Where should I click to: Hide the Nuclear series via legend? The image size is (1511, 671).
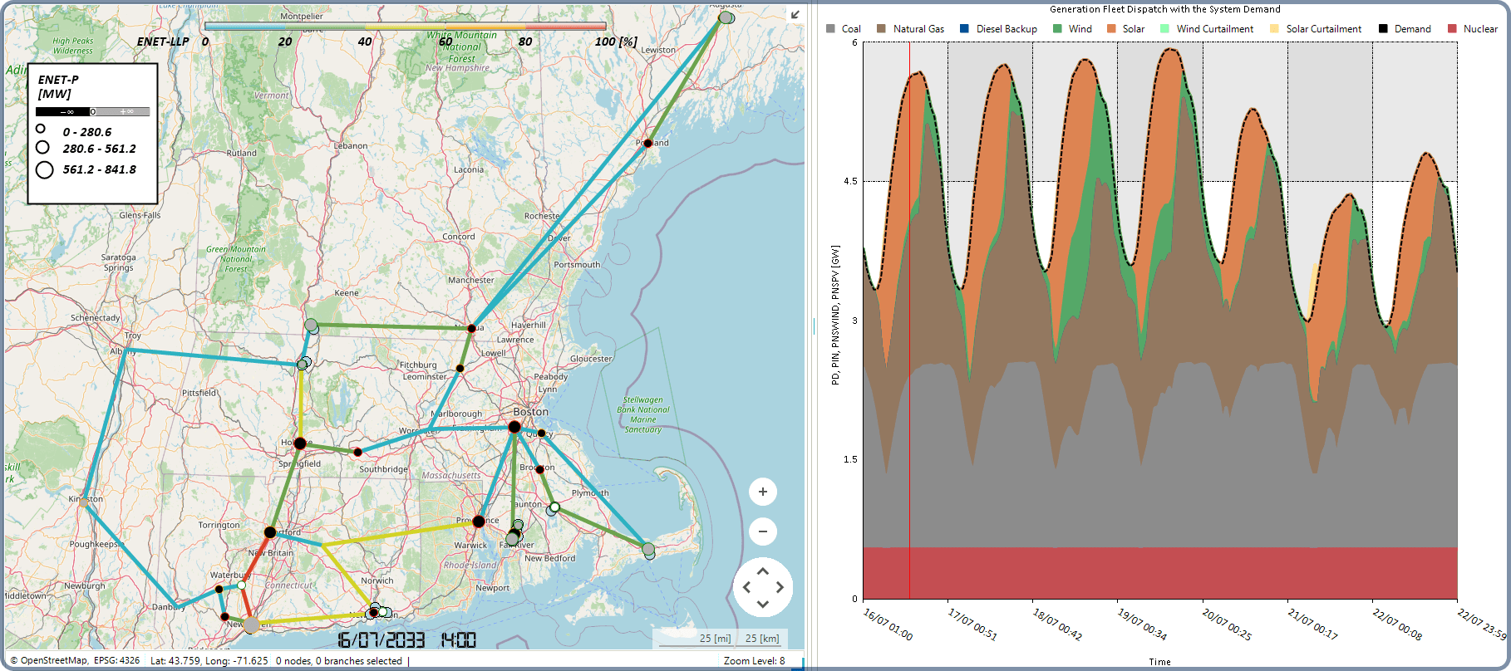pos(1472,29)
